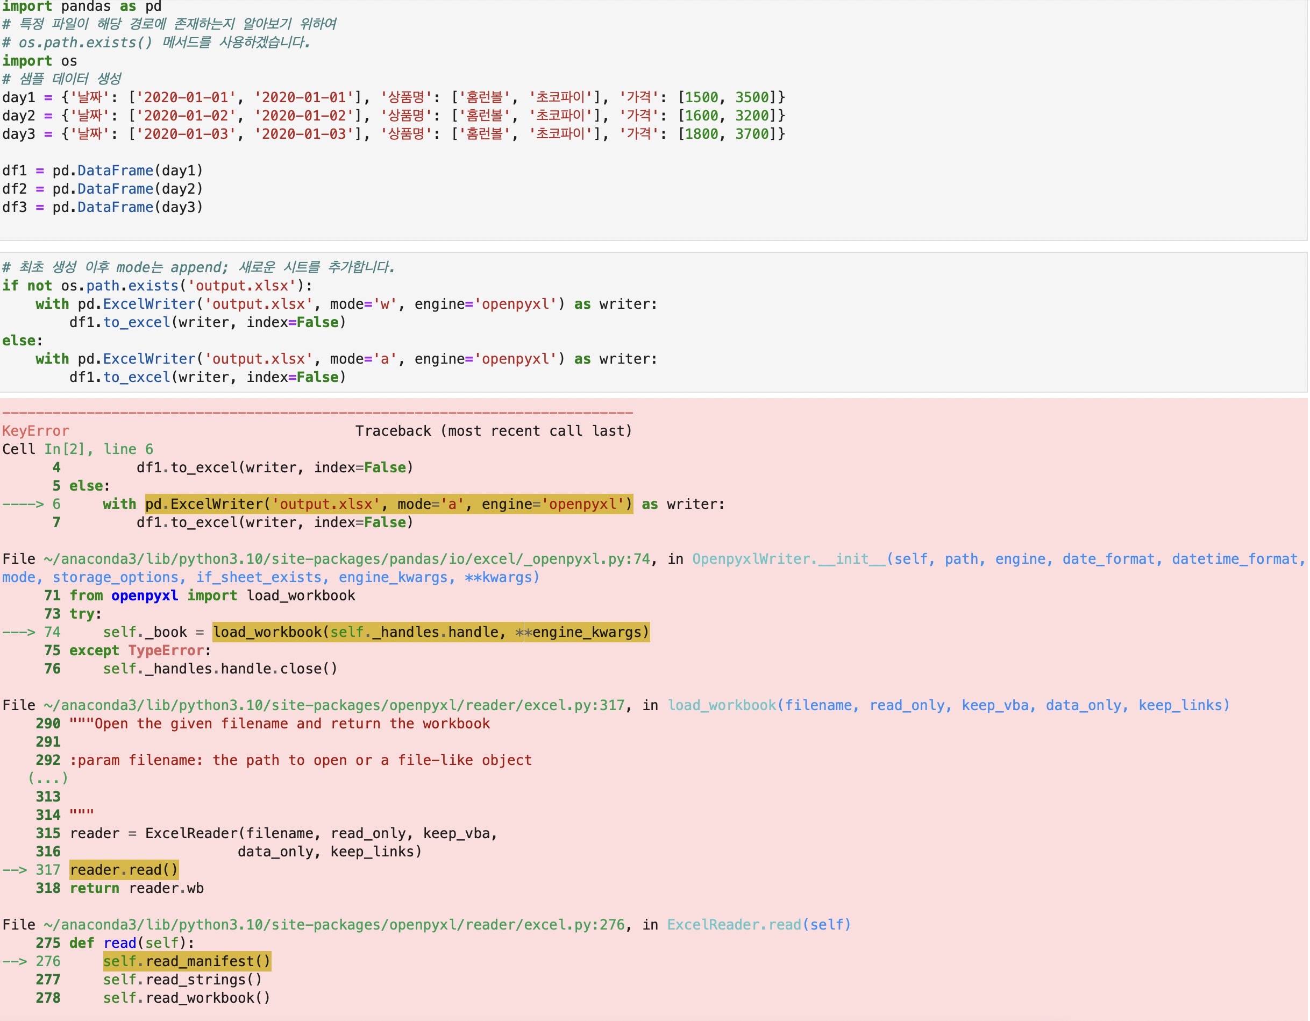Click 'Traceback (most recent call last)' text
Viewport: 1310px width, 1021px height.
click(x=493, y=431)
